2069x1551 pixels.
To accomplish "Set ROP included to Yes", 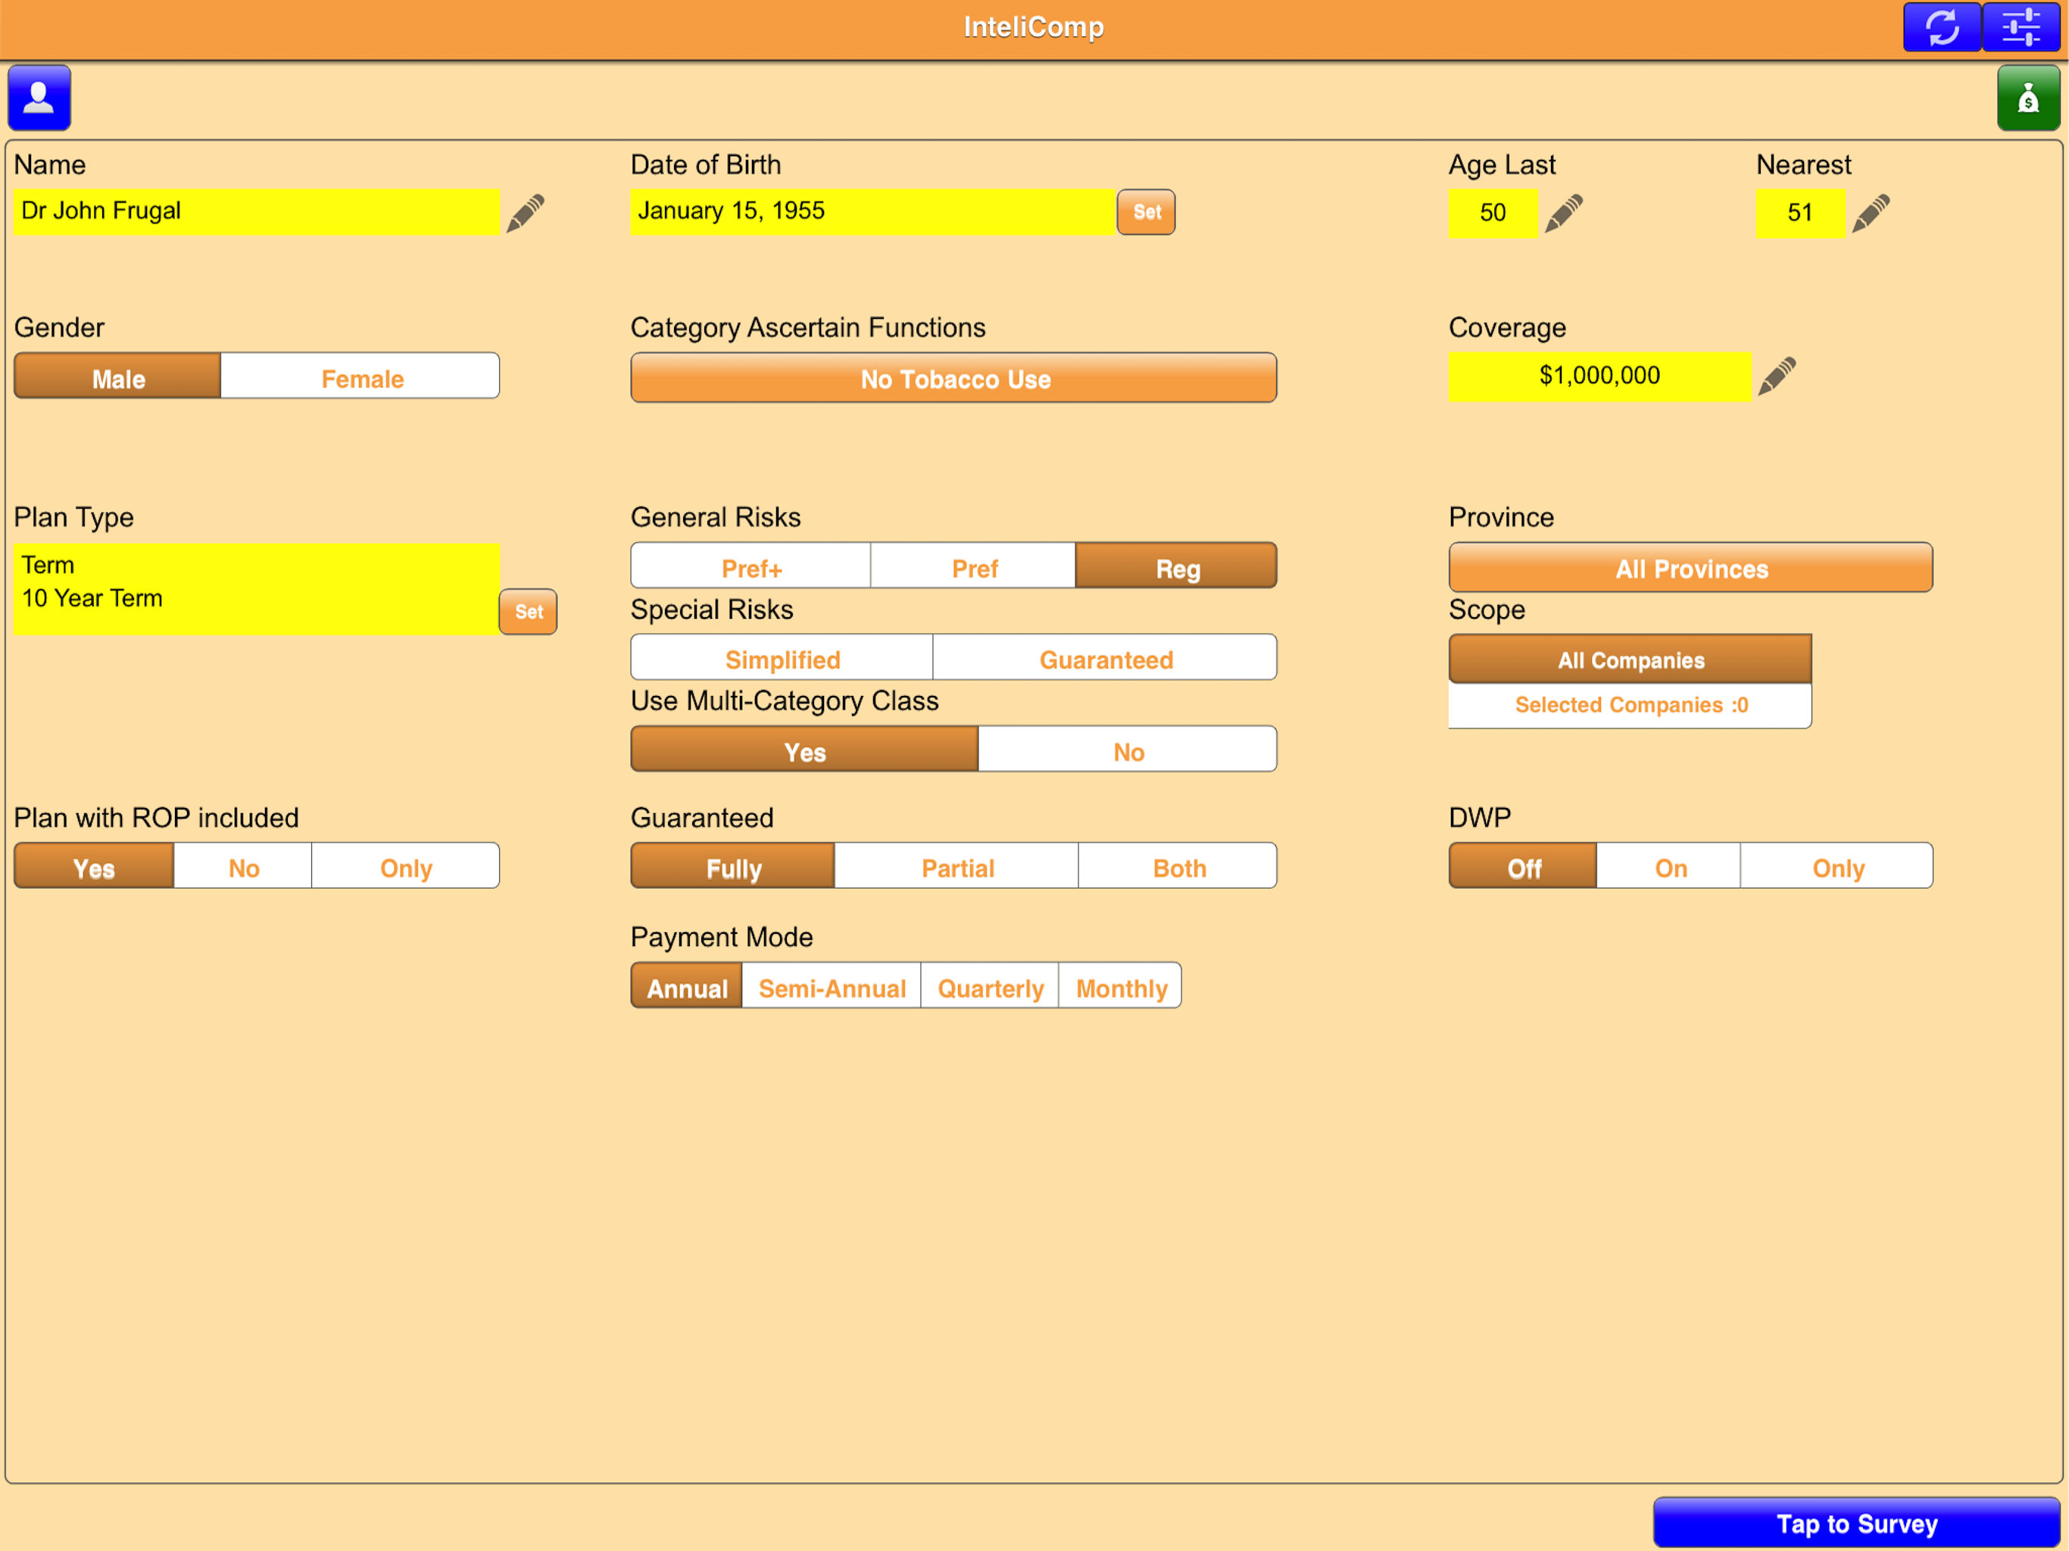I will pos(94,866).
